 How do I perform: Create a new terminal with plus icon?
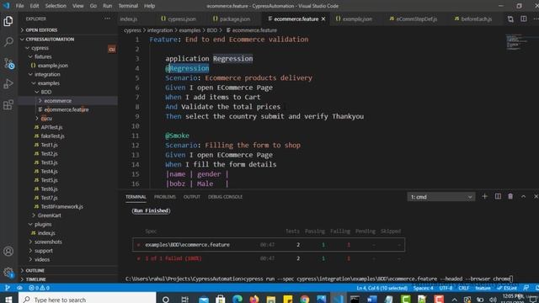pos(485,196)
